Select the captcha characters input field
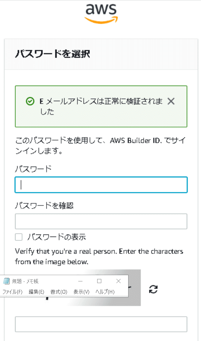This screenshot has width=201, height=341. [x=101, y=324]
